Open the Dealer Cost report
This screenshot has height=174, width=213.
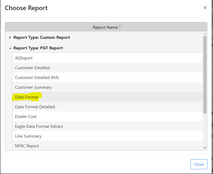point(26,116)
